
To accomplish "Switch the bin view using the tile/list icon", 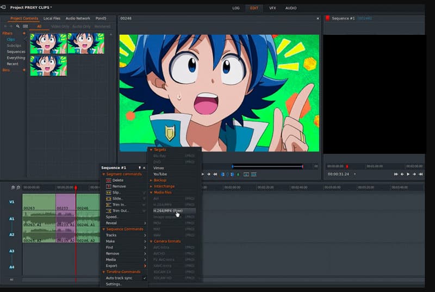I will pos(25,26).
